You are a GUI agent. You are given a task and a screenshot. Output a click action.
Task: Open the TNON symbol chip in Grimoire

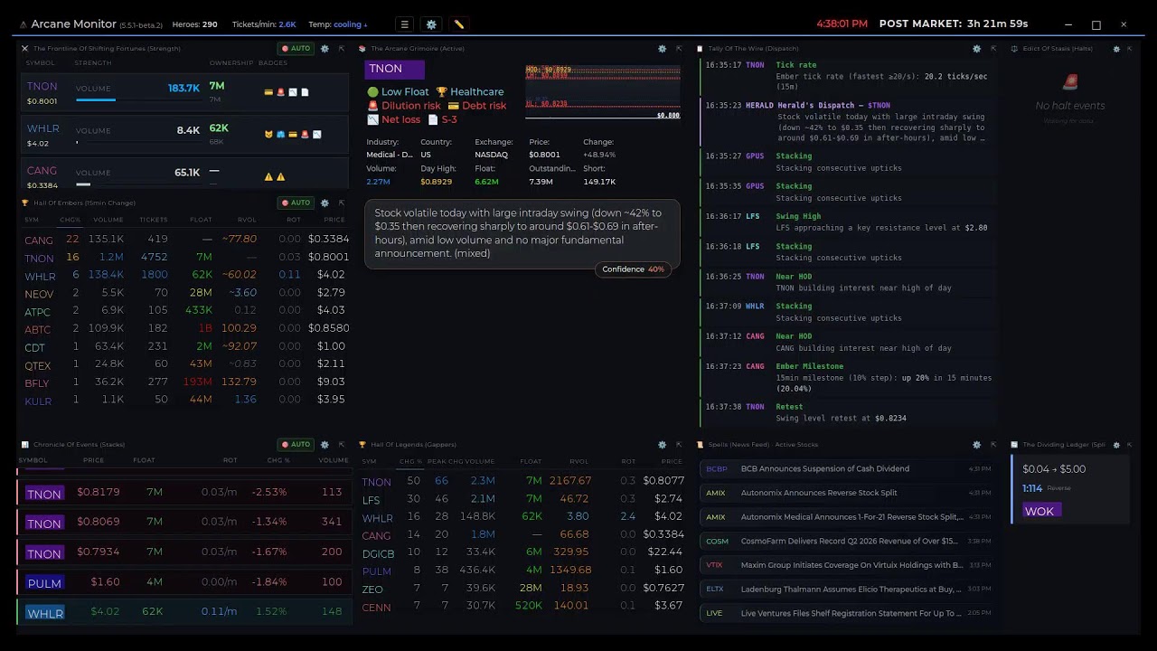click(x=394, y=69)
